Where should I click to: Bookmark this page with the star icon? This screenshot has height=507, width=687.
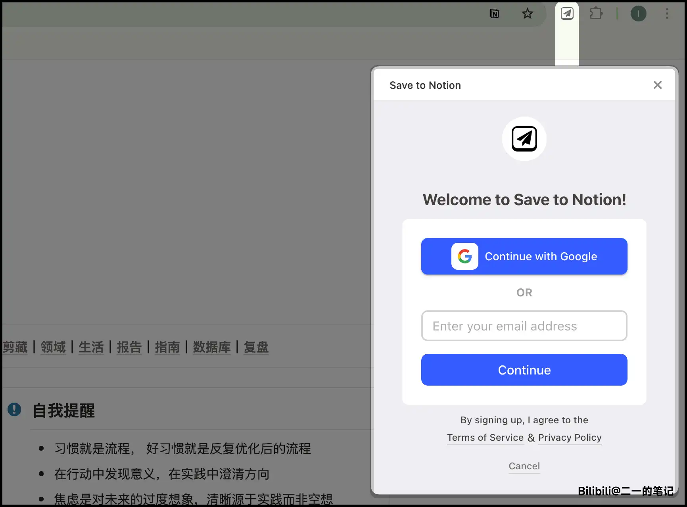(527, 14)
